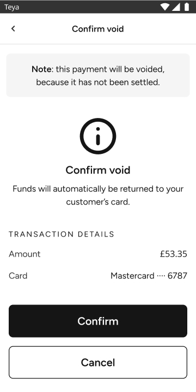Select the funds returned description text
The width and height of the screenshot is (196, 392).
pyautogui.click(x=98, y=195)
